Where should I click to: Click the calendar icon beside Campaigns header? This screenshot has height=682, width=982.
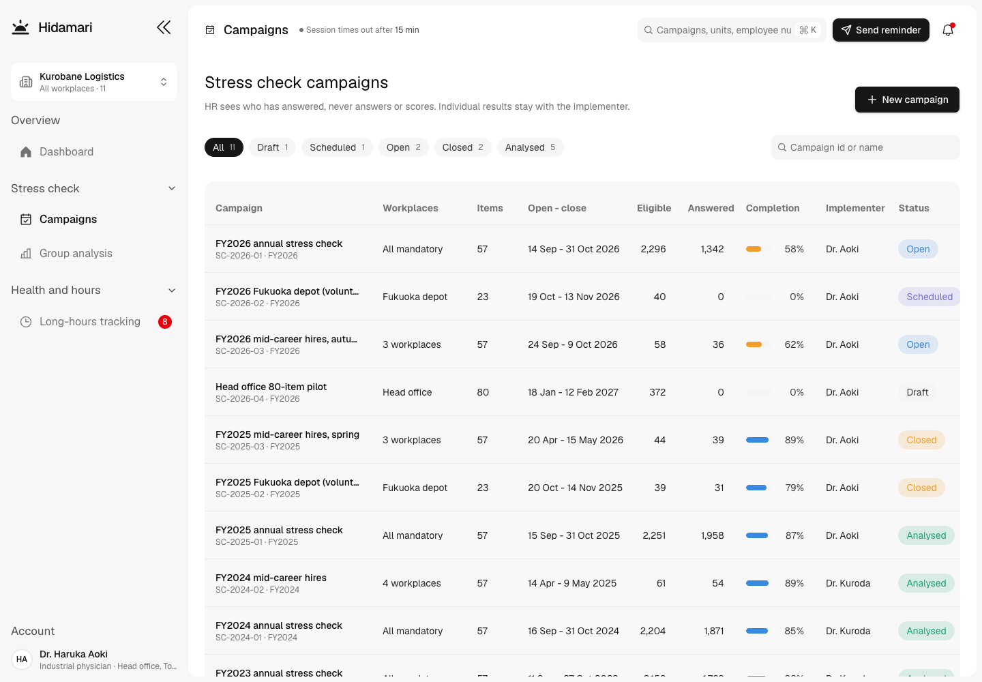[210, 30]
